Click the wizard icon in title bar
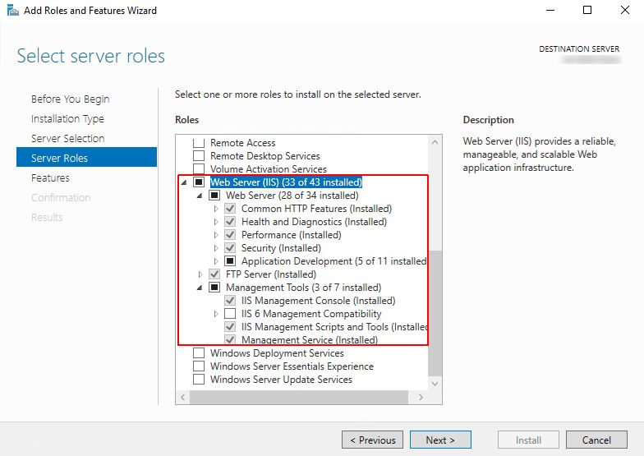Screen dimensions: 644x456 [x=11, y=11]
